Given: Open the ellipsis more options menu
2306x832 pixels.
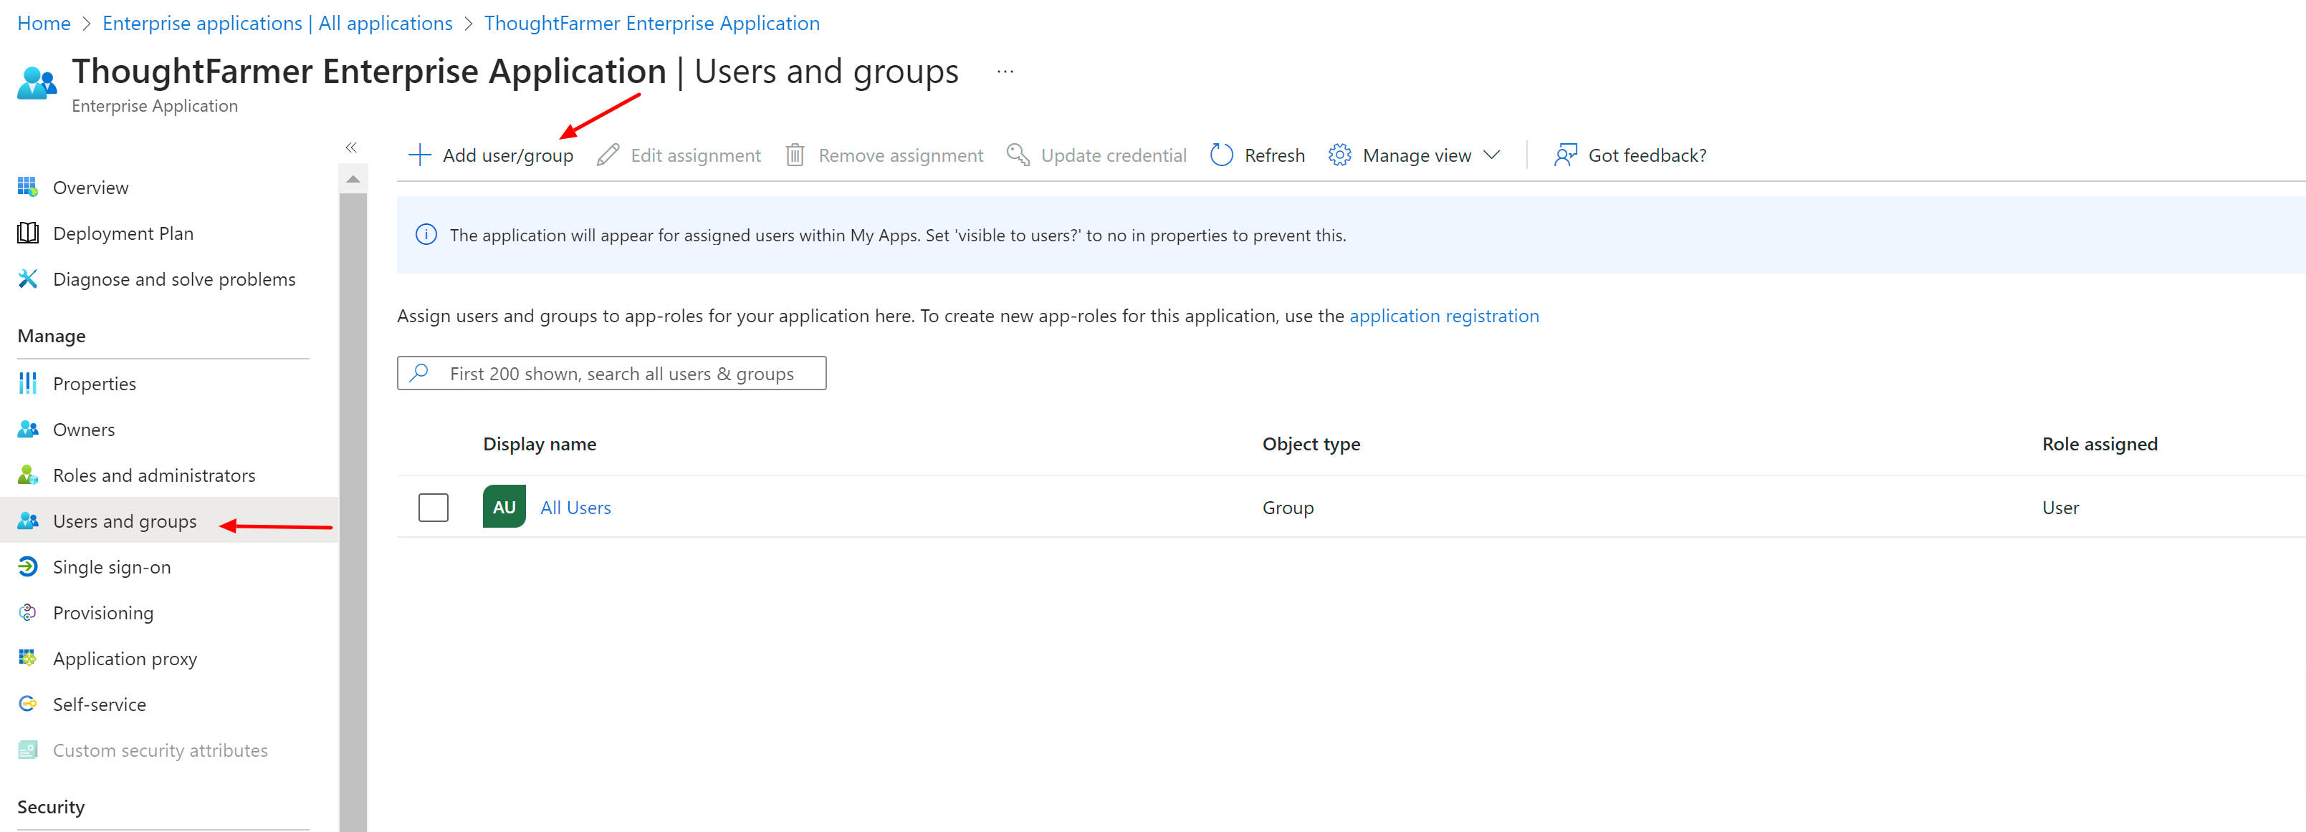Looking at the screenshot, I should pyautogui.click(x=1005, y=72).
